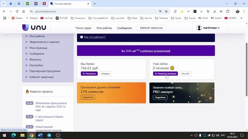Screen dimensions: 248x139
Task: Open Мои работы in top navigation
Action: pos(104,28)
